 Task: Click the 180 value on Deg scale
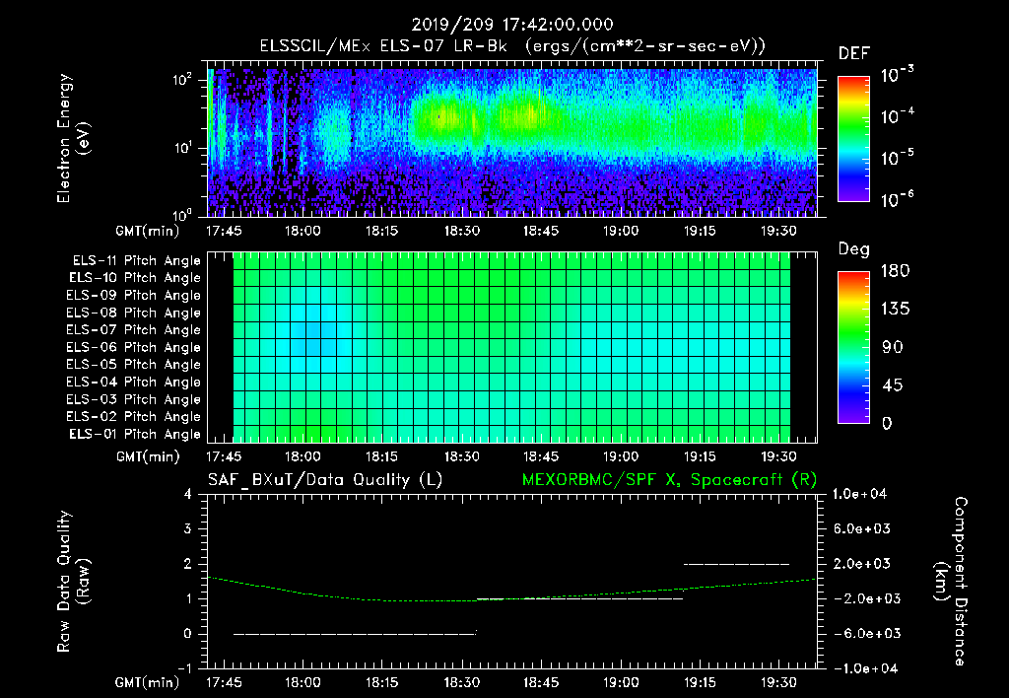(895, 271)
